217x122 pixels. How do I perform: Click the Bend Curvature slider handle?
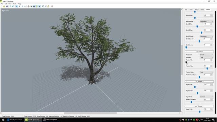click(199, 41)
